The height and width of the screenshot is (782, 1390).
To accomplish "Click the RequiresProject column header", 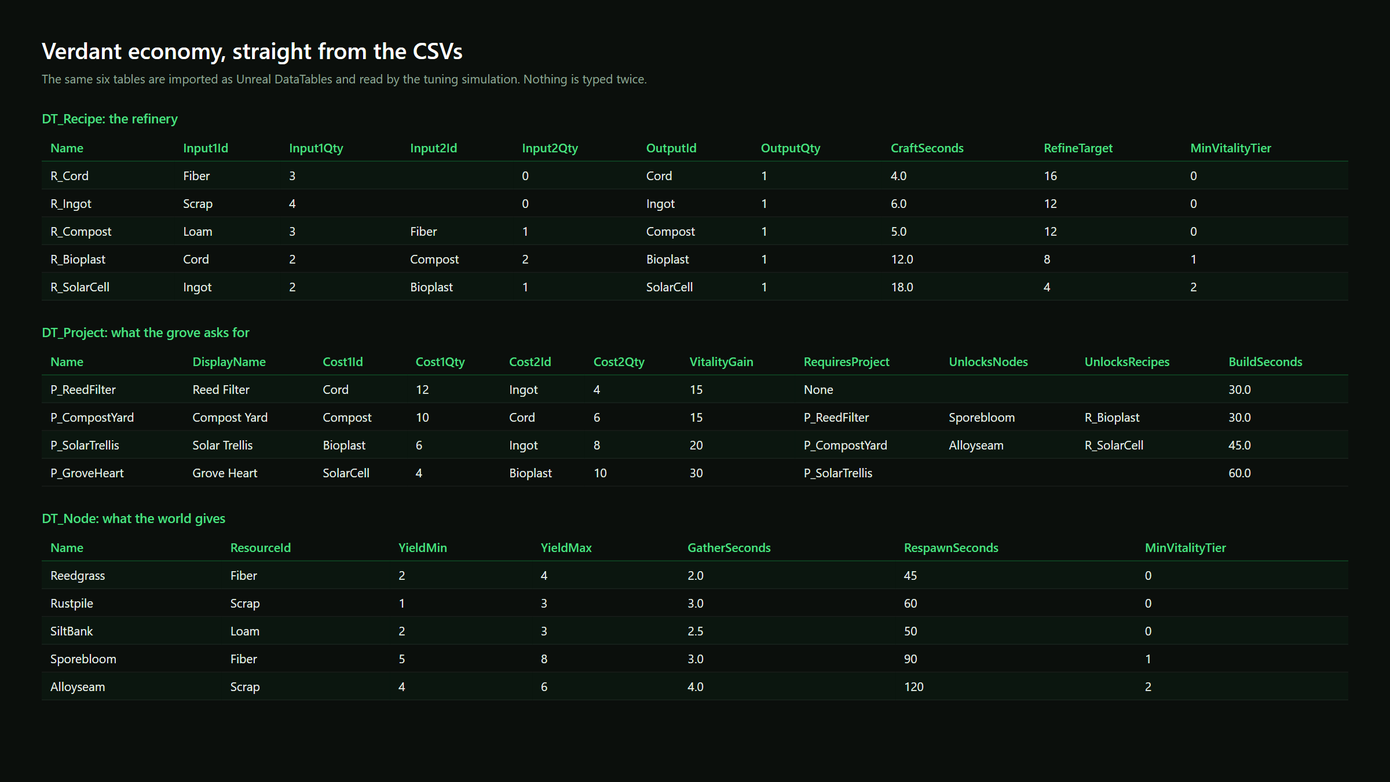I will click(x=846, y=362).
